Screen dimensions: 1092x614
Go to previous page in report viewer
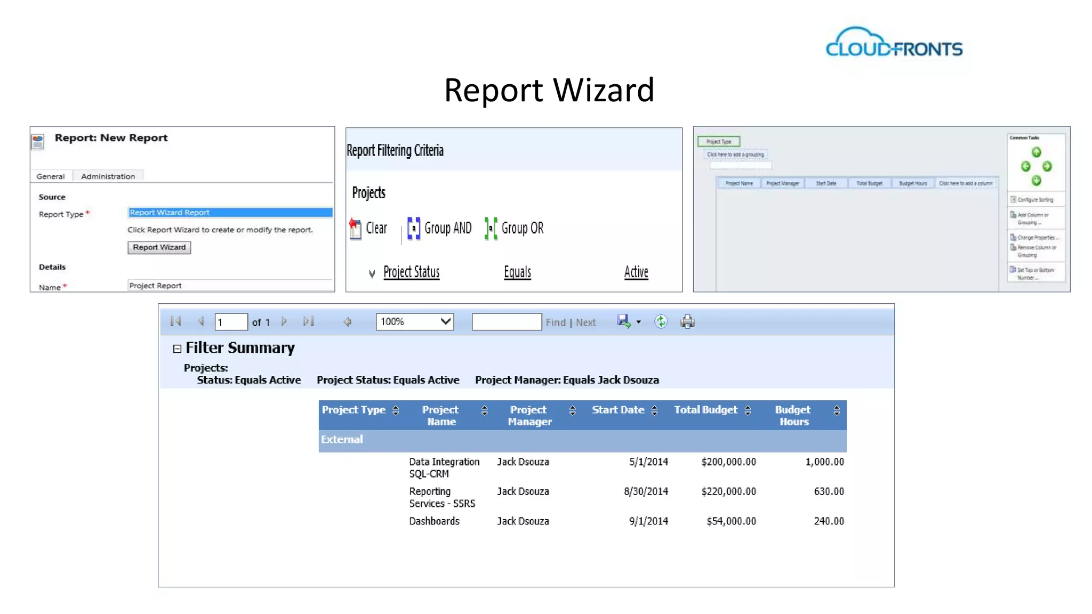point(201,321)
